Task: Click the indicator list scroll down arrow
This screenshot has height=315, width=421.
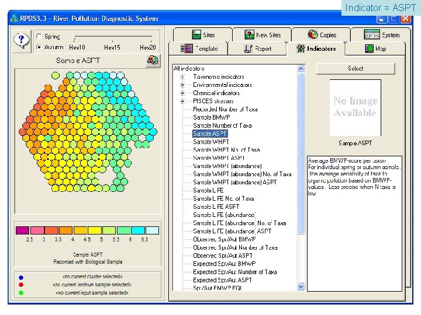Action: (x=301, y=286)
